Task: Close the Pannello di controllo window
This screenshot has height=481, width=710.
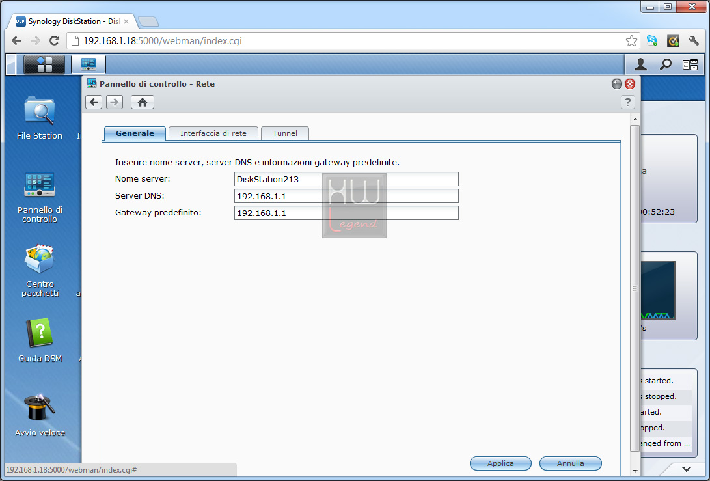Action: click(630, 84)
